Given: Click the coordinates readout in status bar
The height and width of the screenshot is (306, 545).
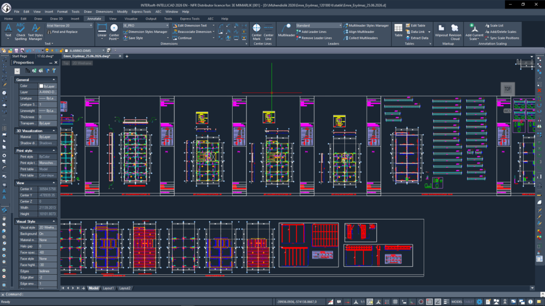Looking at the screenshot, I should pos(296,302).
